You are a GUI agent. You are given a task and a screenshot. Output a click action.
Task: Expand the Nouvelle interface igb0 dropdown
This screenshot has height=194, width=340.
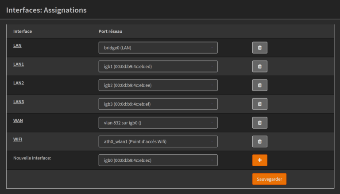click(158, 160)
